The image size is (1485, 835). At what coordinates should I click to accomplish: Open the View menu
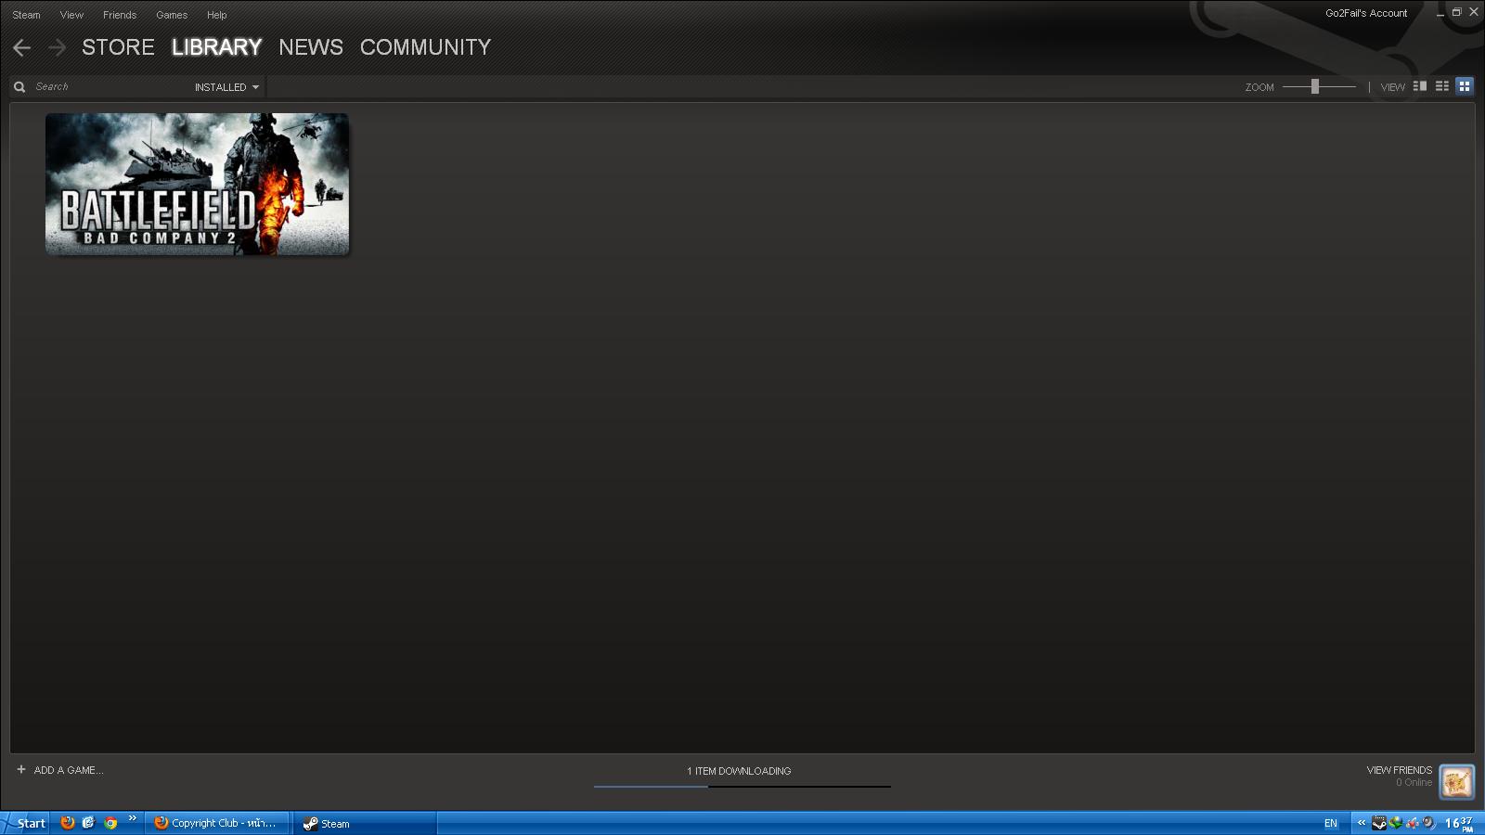click(71, 15)
